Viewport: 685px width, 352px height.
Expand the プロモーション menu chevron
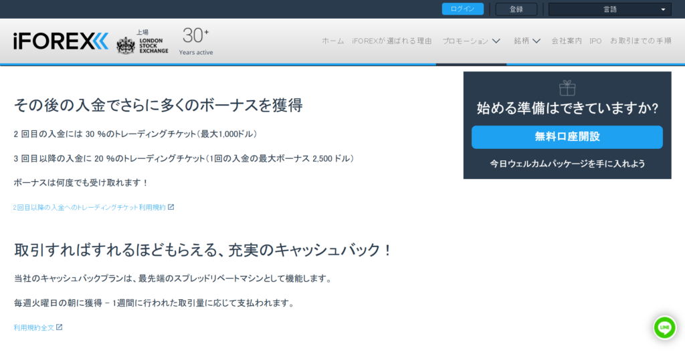coord(496,41)
